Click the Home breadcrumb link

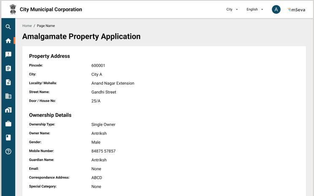tap(27, 26)
